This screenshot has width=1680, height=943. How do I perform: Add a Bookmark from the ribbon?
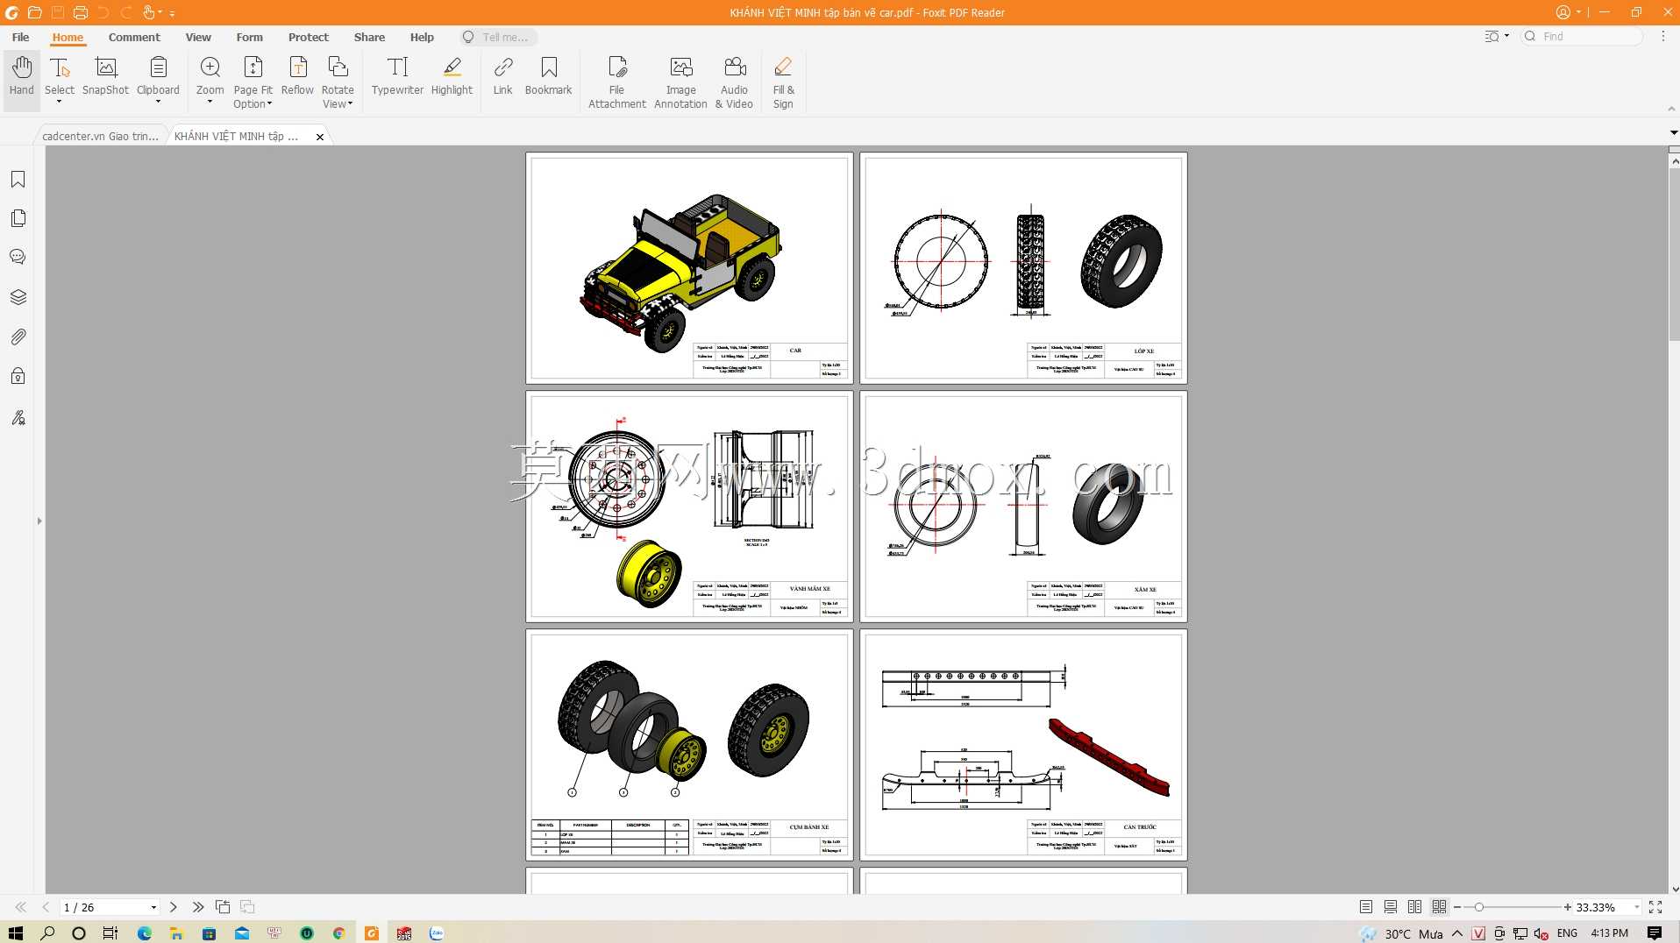548,76
